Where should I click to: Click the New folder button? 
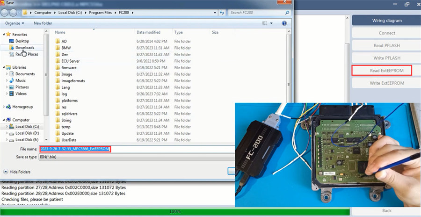[43, 23]
